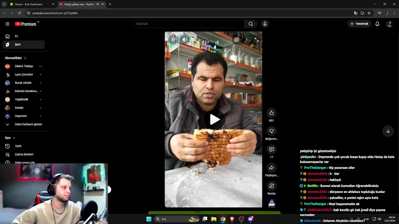Open Task View on taskbar
Screen dimensions: 399x224
pyautogui.click(x=205, y=219)
